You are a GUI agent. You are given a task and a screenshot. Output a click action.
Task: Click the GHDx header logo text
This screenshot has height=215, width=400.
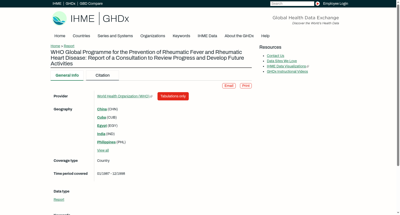tap(116, 18)
